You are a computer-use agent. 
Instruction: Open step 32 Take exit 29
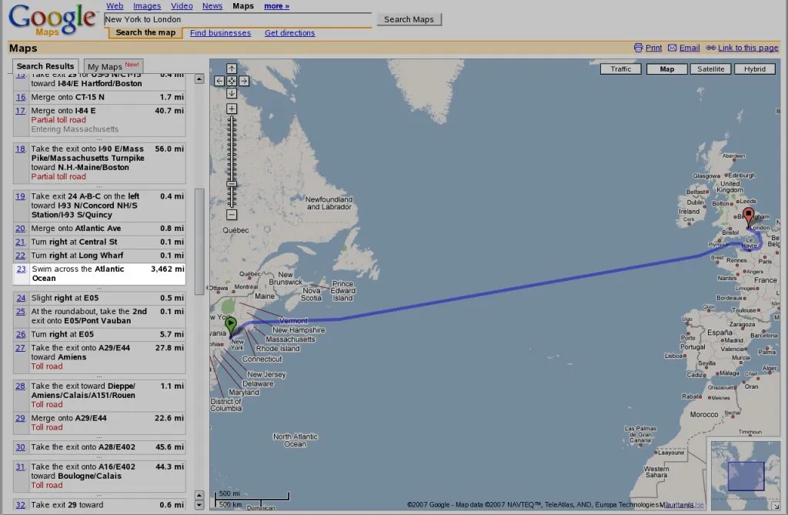coord(99,504)
